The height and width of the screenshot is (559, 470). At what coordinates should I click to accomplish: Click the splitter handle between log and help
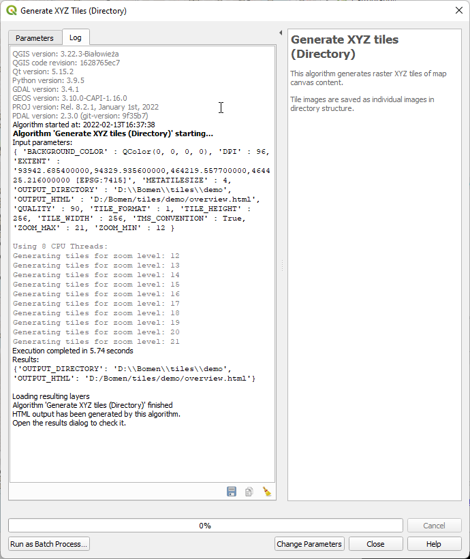(x=282, y=266)
